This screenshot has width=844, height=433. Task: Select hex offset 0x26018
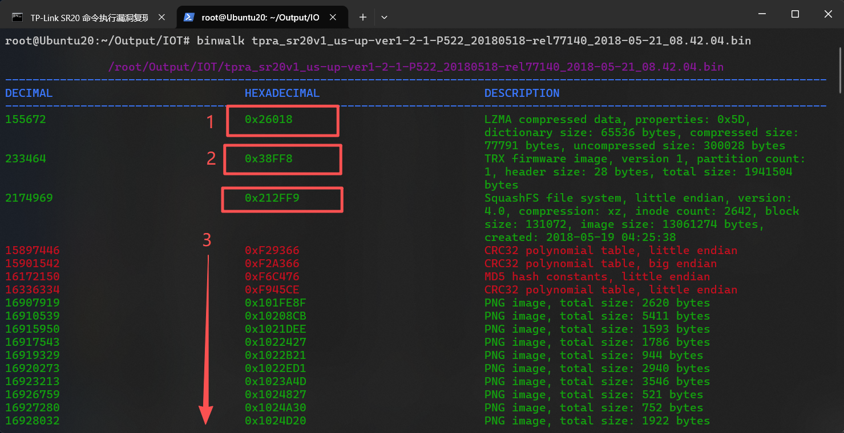[x=269, y=119]
